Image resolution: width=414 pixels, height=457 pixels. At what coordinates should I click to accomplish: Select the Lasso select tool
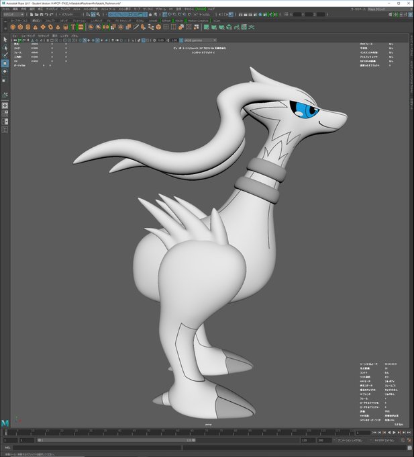tap(5, 48)
